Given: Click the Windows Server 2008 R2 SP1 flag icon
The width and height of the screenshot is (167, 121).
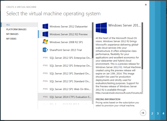Looking at the screenshot, I should 45,42.
